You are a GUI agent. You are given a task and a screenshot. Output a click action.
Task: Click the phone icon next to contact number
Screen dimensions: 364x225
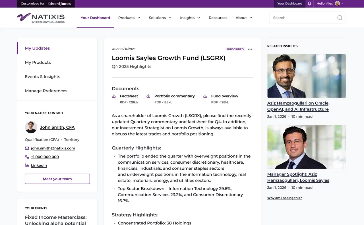coord(27,157)
